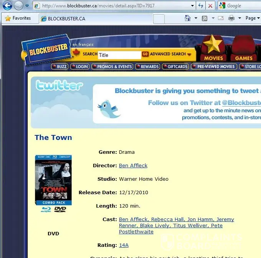Click the DVD format logo icon
Viewport: 261px width, 258px height.
click(x=60, y=209)
